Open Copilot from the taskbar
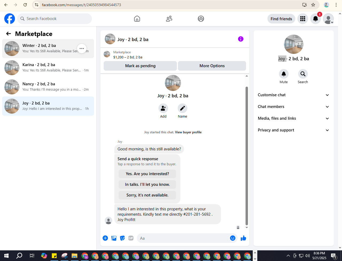Screen dimensions: 342x261 [x=44, y=256]
